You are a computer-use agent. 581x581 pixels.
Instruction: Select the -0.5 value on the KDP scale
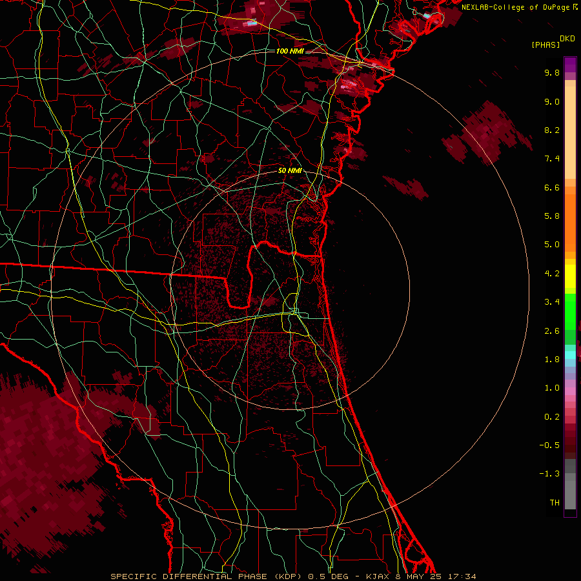(x=549, y=445)
